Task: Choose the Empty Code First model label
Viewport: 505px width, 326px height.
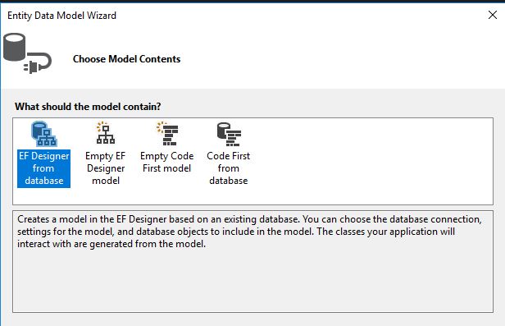Action: (167, 162)
